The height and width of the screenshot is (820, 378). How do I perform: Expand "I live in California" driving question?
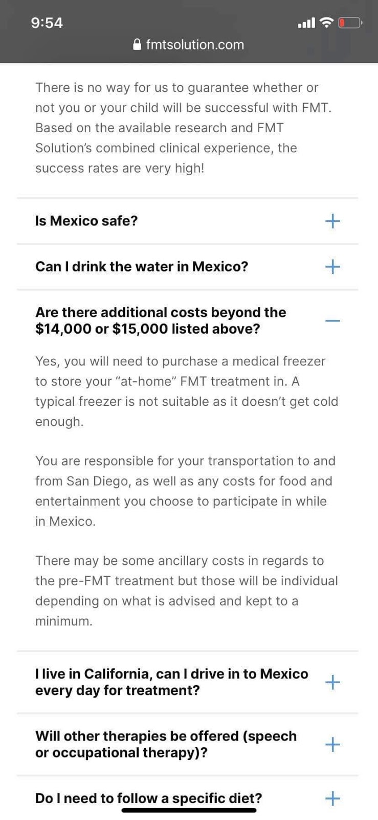(171, 682)
